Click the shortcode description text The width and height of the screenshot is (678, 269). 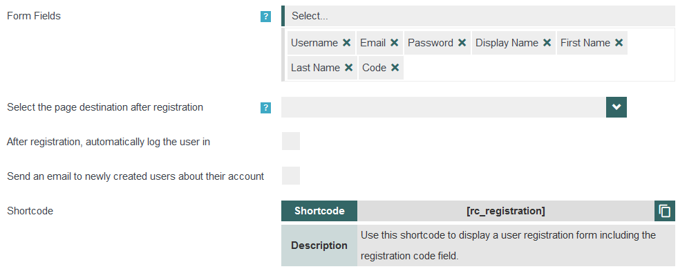point(509,245)
